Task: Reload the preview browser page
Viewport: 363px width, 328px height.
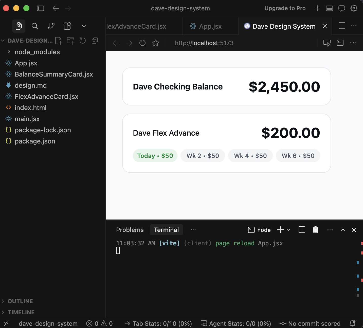Action: pyautogui.click(x=142, y=43)
